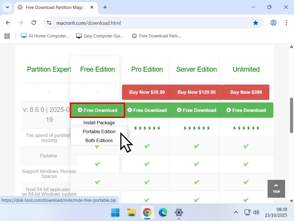View site information icon in address bar
Image resolution: width=294 pixels, height=221 pixels.
coord(49,23)
